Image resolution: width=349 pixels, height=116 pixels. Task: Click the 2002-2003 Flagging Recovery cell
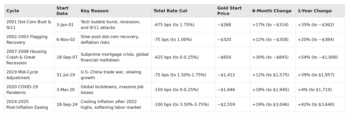pos(27,39)
